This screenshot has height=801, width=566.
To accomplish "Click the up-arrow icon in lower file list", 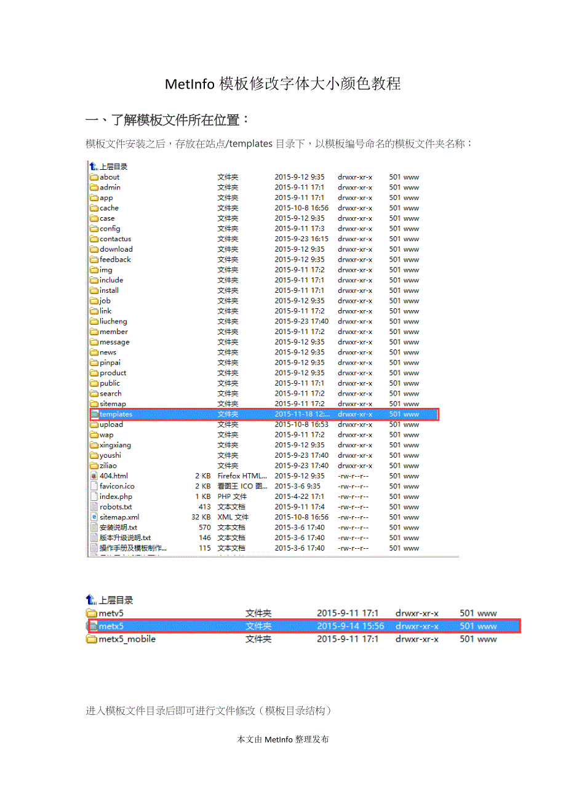I will pos(92,600).
